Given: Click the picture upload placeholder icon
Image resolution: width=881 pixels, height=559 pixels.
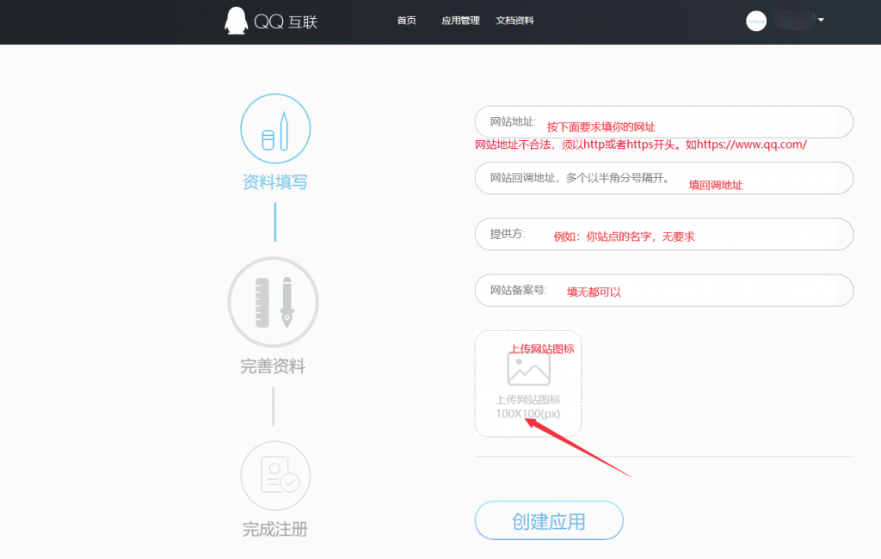Looking at the screenshot, I should point(527,370).
